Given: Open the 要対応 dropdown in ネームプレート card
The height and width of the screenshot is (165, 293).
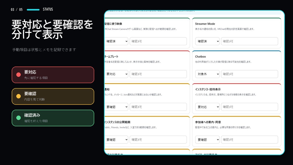Looking at the screenshot, I should click(116, 74).
